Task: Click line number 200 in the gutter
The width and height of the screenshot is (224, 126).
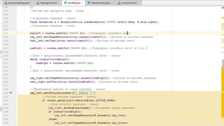Action: pos(6,22)
